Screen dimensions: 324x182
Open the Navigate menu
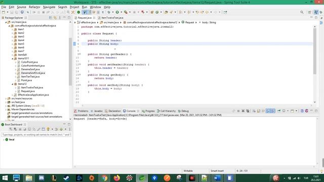click(49, 7)
